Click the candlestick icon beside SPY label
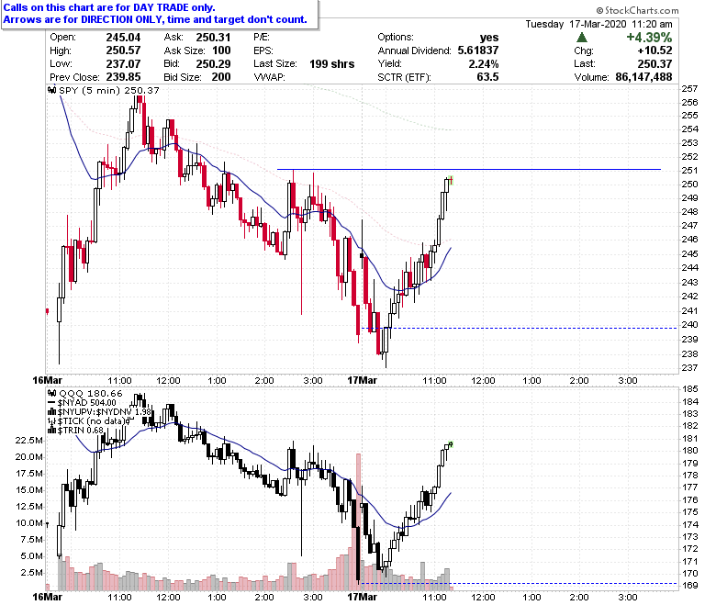 [x=52, y=90]
